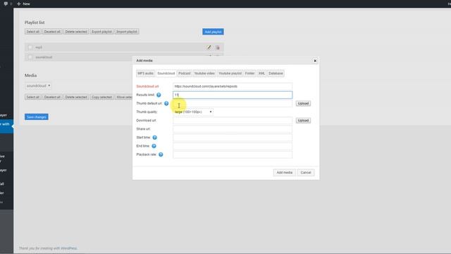Select the Soundcloud tab
Viewport: 451px width, 254px height.
166,73
